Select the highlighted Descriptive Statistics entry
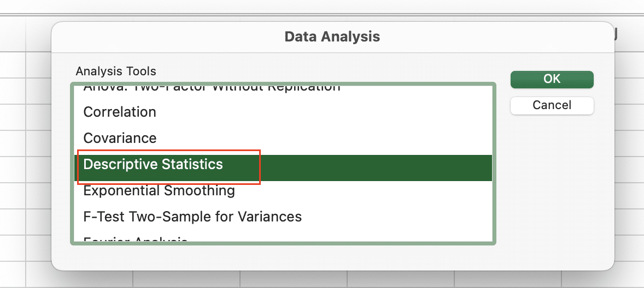The width and height of the screenshot is (644, 288). 153,164
